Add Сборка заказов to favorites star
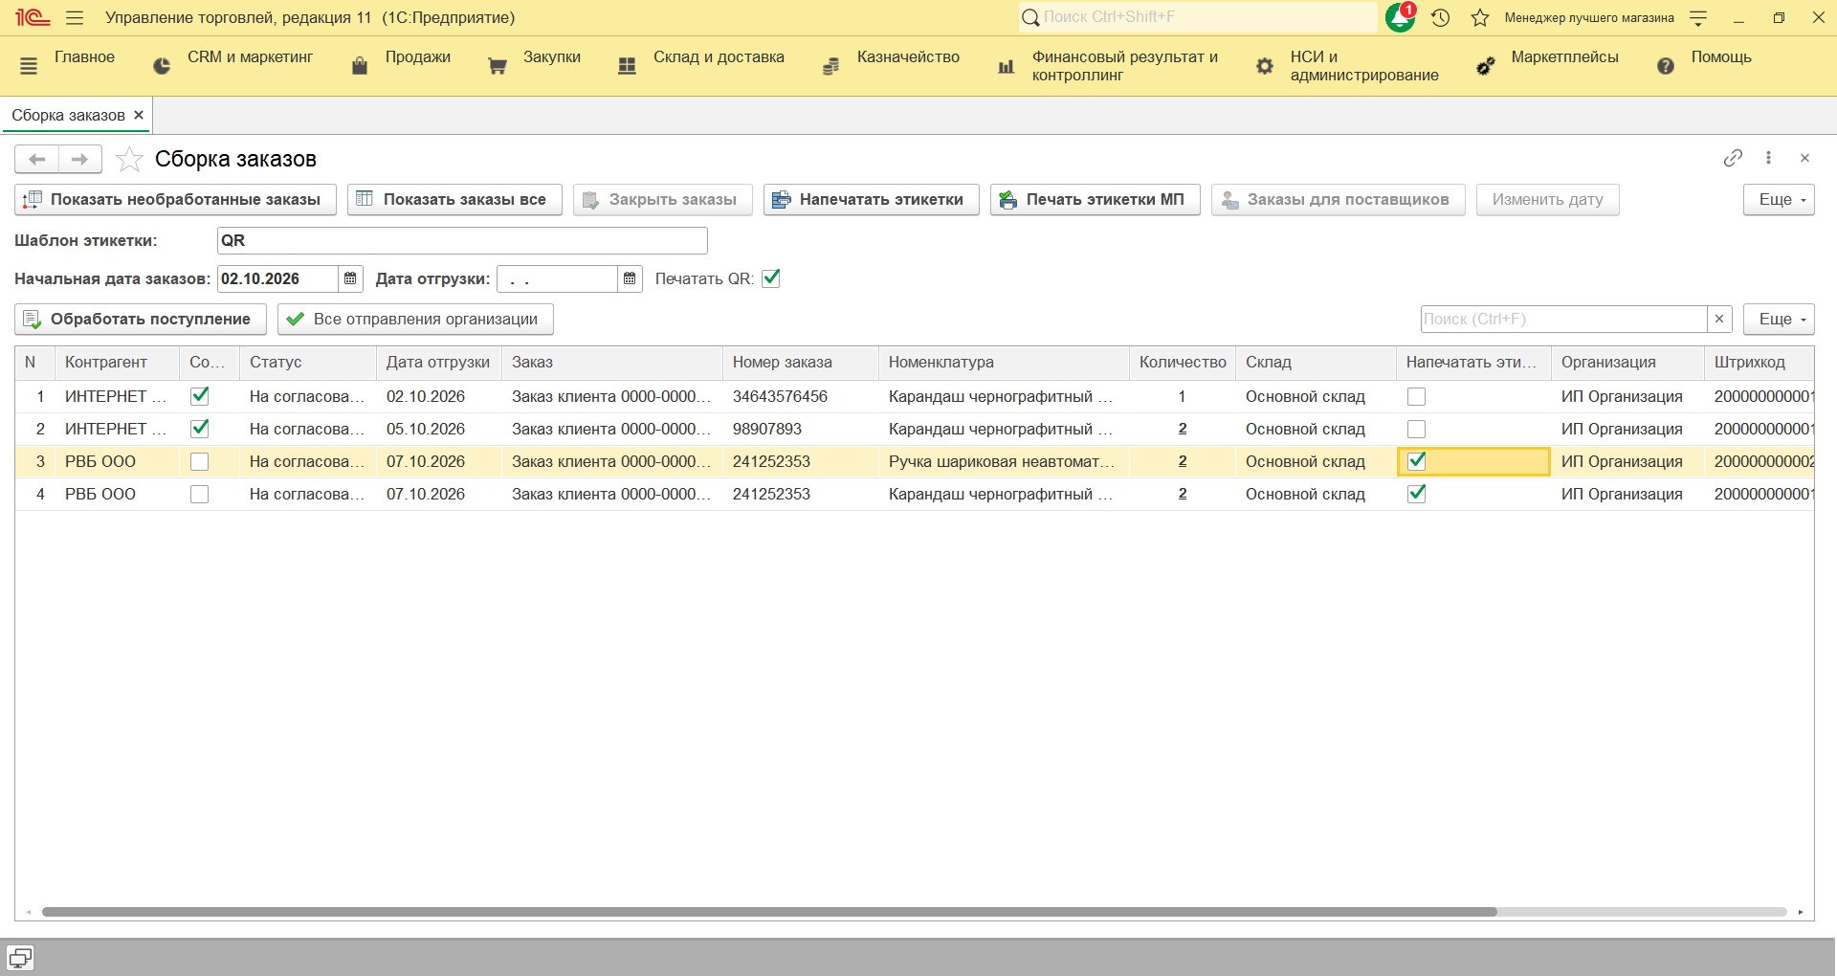Screen dimensions: 1837x976 coord(129,159)
